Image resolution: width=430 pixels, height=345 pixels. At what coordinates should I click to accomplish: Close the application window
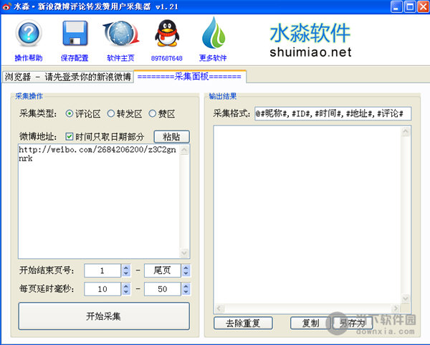pos(423,7)
